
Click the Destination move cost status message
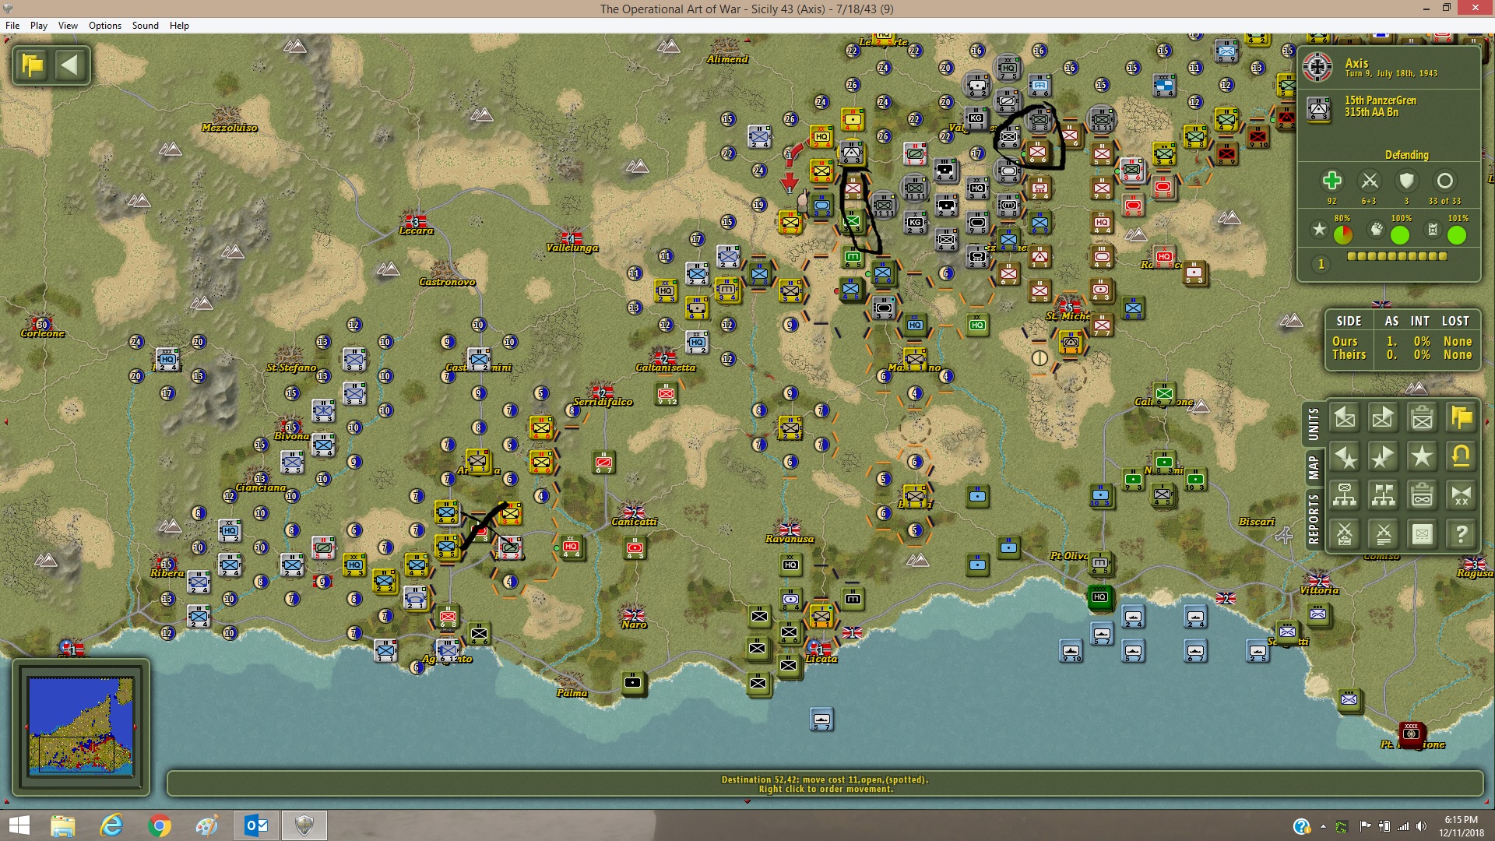pos(825,779)
